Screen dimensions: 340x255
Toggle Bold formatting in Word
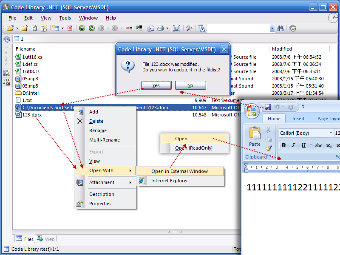click(x=283, y=145)
